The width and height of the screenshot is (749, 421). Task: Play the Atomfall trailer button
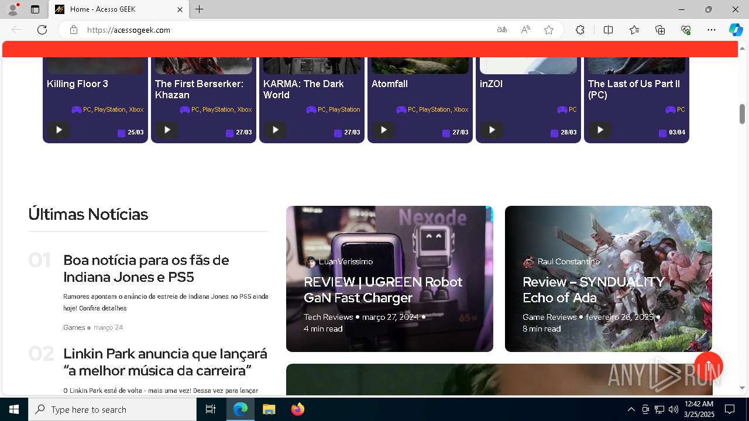coord(383,130)
